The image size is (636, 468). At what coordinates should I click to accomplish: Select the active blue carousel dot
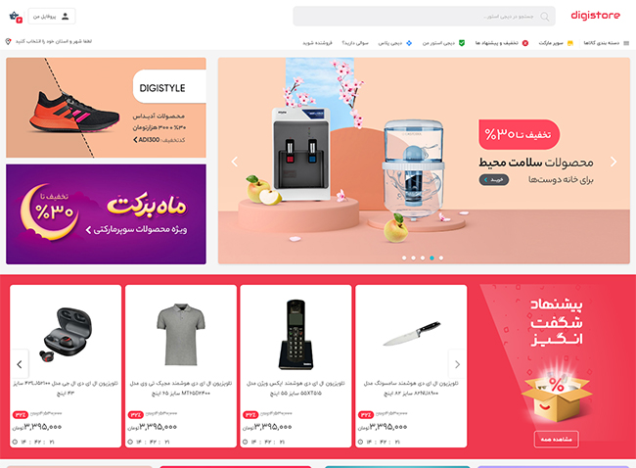(432, 257)
